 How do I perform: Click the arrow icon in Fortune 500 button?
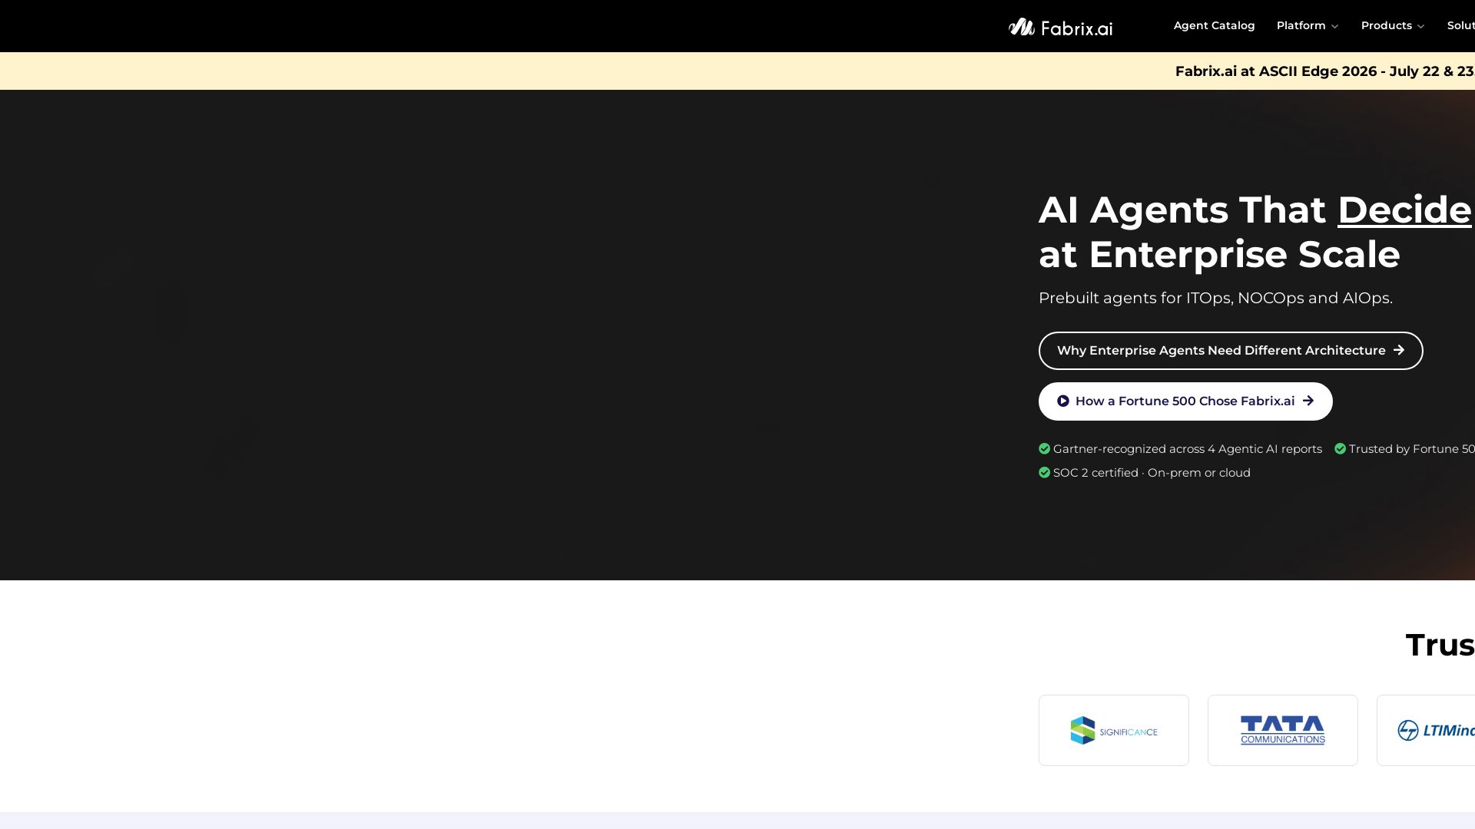point(1308,401)
